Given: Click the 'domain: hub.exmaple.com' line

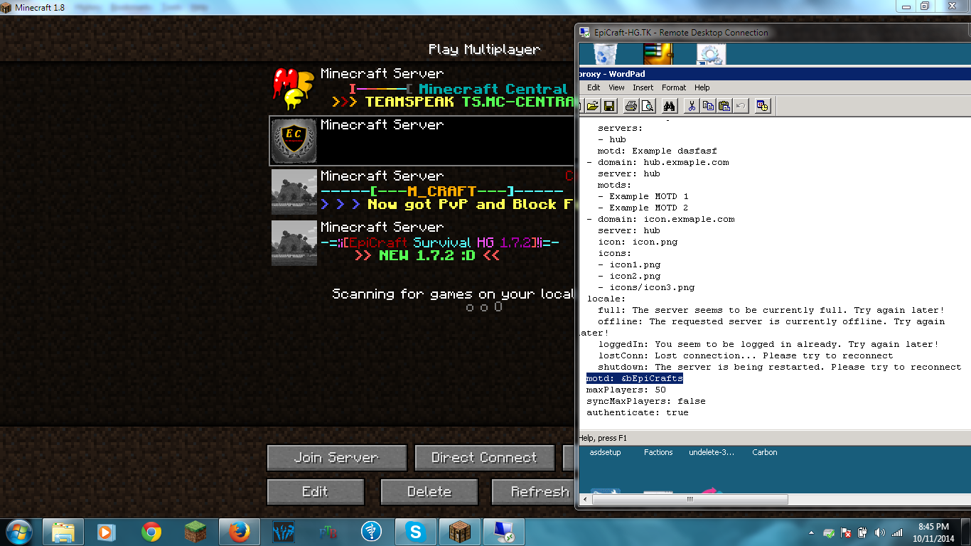Looking at the screenshot, I should [658, 162].
